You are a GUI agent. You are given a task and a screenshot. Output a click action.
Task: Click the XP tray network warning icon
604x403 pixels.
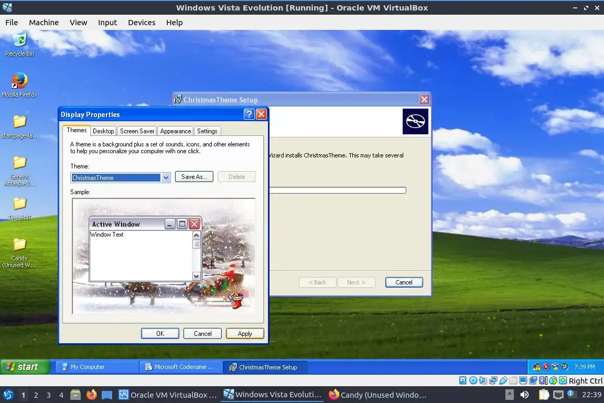[x=536, y=367]
